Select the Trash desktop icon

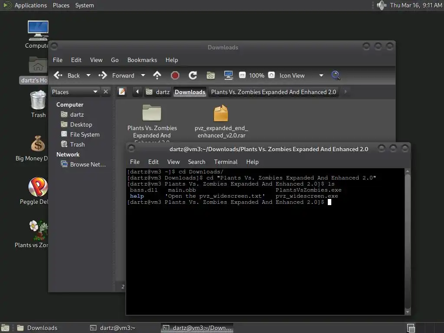38,104
